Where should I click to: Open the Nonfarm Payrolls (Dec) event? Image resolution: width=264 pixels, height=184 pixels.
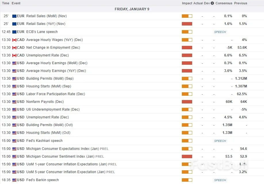[45, 102]
